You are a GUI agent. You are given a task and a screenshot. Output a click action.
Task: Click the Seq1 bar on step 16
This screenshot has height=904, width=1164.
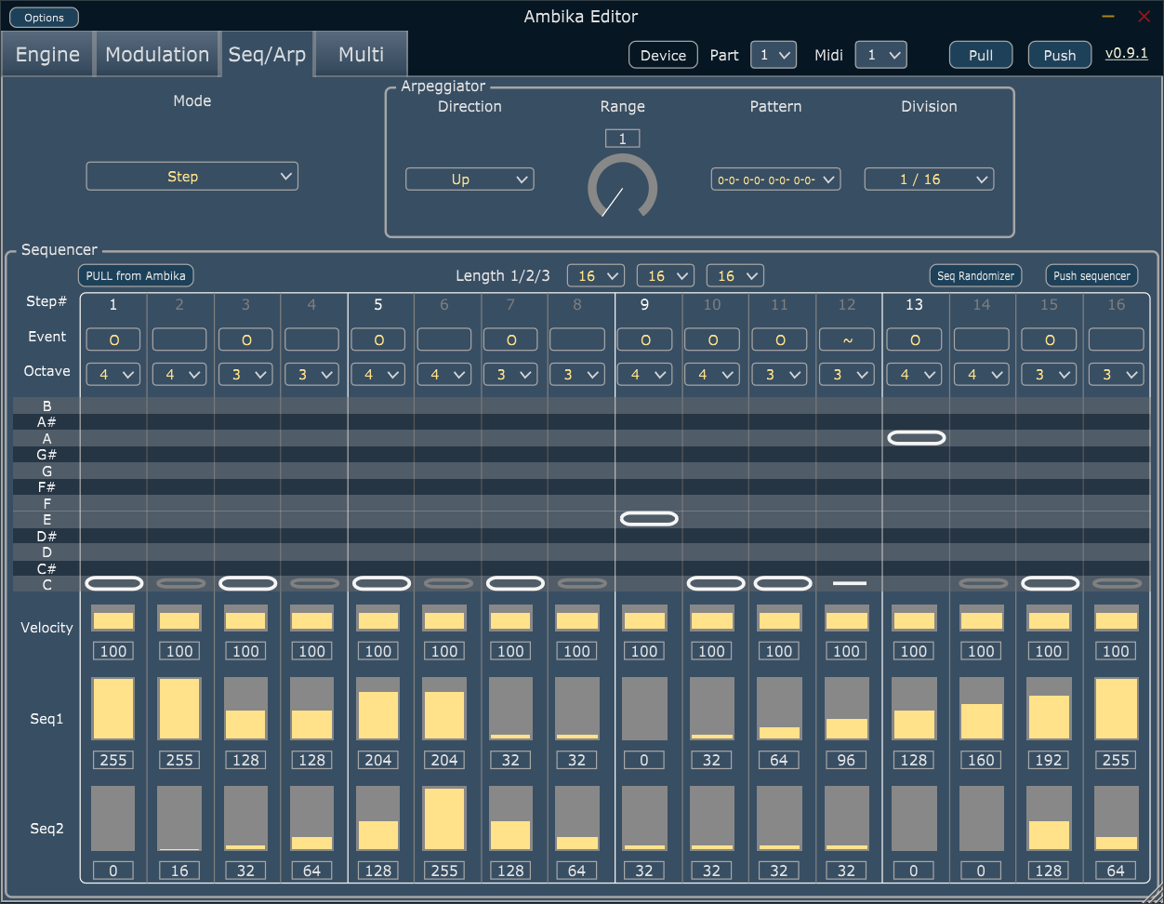coord(1116,709)
